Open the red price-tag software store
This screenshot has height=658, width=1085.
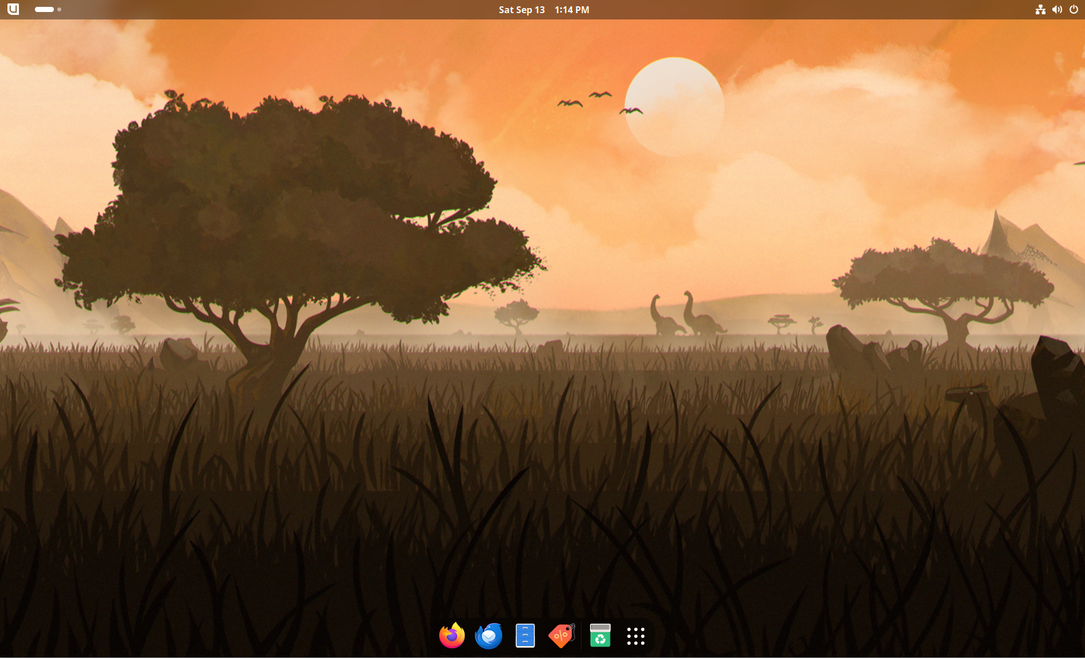point(561,636)
